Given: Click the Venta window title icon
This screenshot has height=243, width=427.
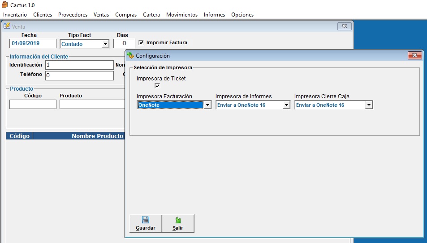Looking at the screenshot, I should click(x=7, y=26).
